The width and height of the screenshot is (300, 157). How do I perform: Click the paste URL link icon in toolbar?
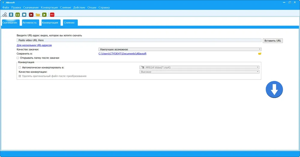4,15
